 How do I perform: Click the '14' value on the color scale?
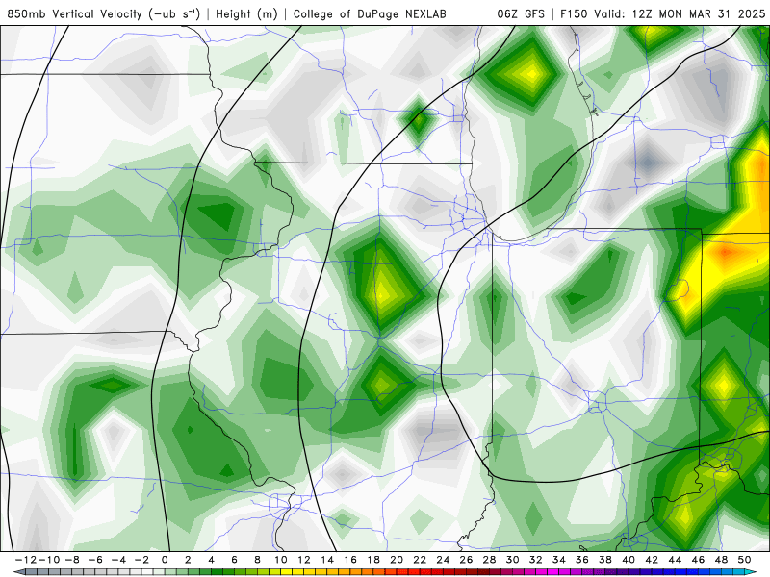pyautogui.click(x=327, y=560)
